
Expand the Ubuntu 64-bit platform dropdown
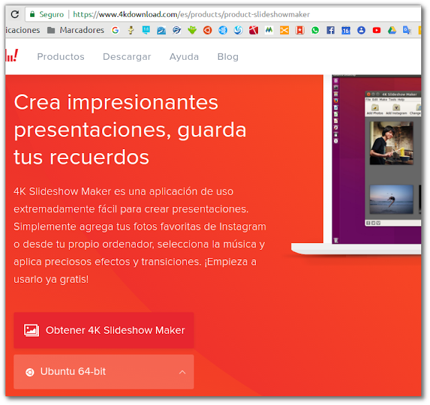[104, 372]
